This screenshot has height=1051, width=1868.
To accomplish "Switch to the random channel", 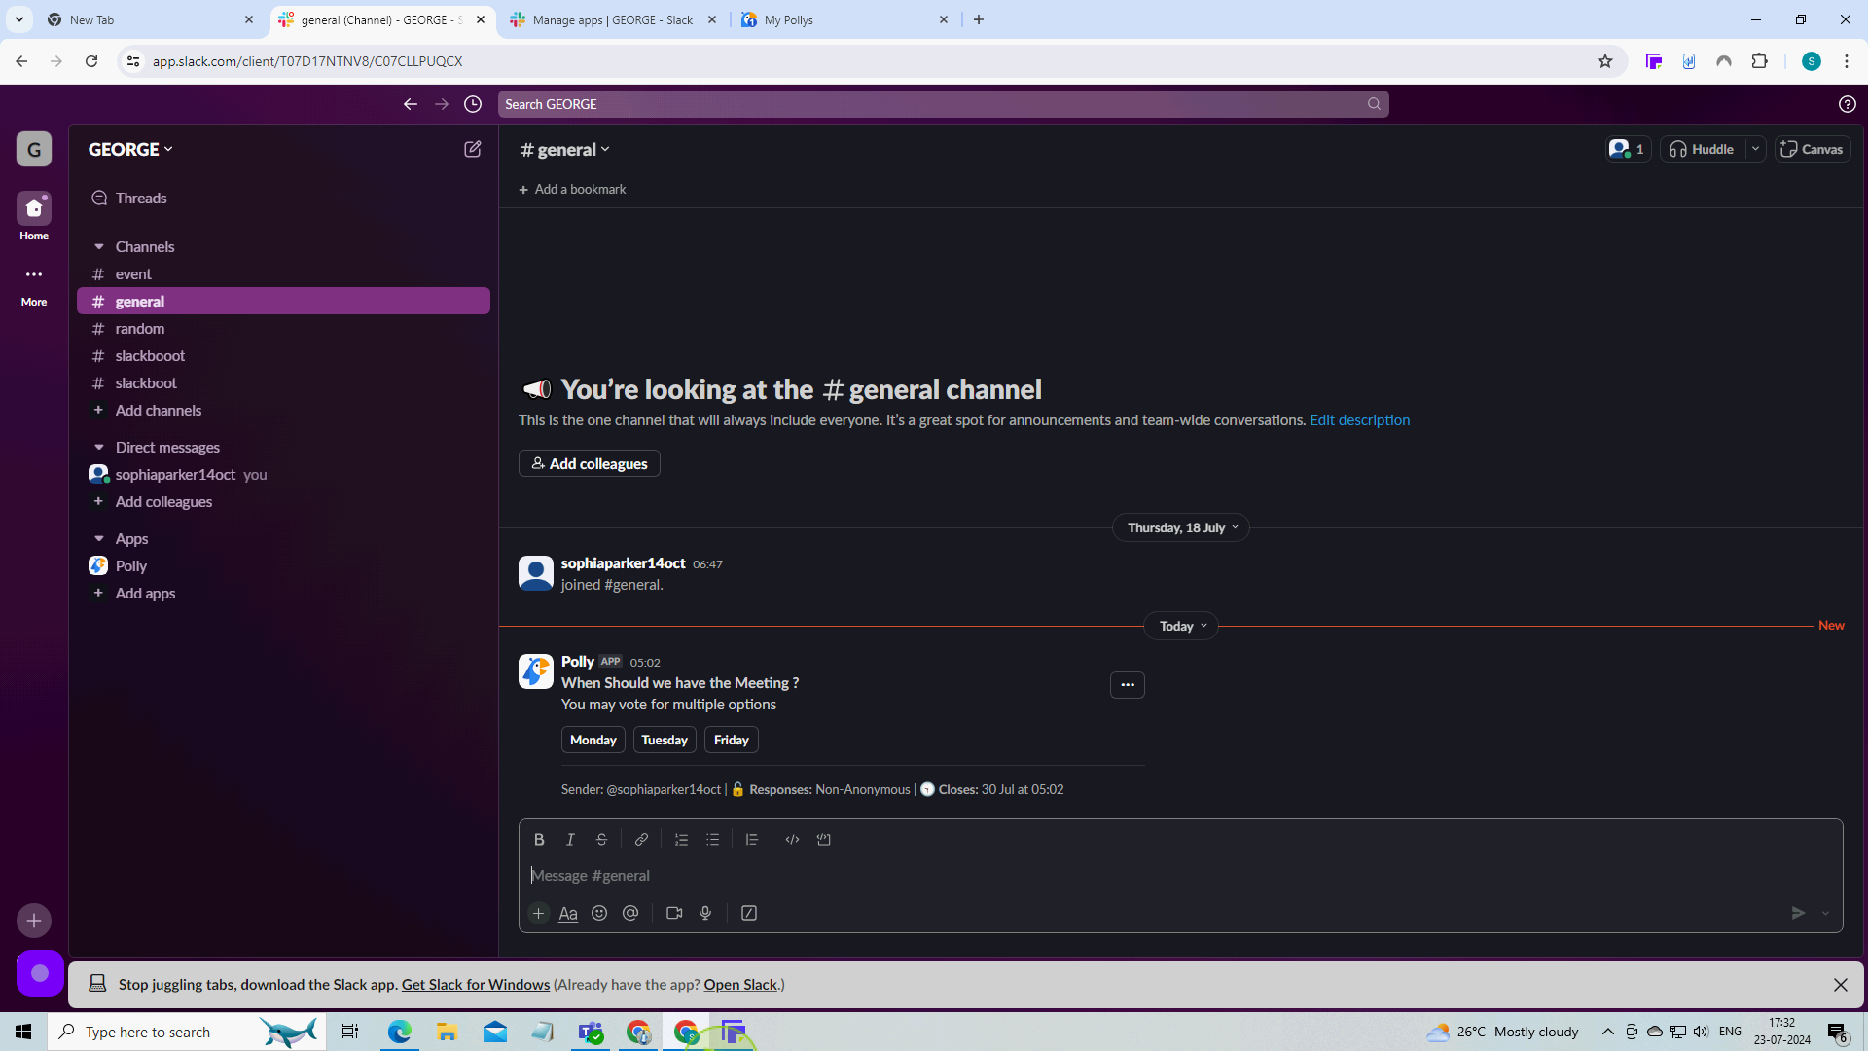I will pyautogui.click(x=283, y=329).
